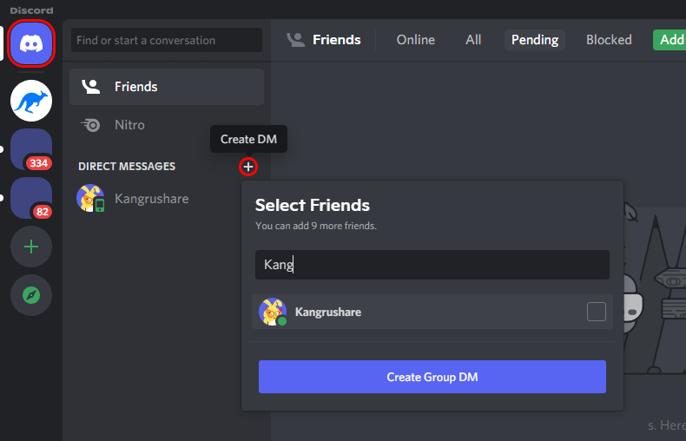Click Kangrushare's avatar in Select Friends list
Screen dimensions: 686x441
click(273, 312)
